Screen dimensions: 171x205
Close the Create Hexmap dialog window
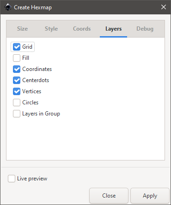pos(164,7)
